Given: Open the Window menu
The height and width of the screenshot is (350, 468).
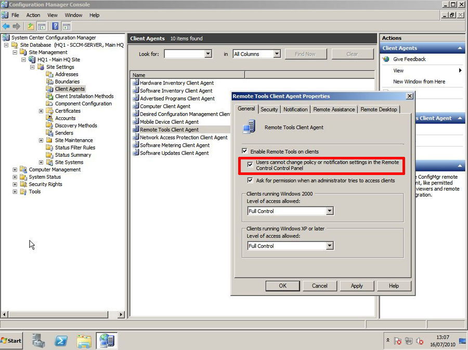Looking at the screenshot, I should 73,15.
